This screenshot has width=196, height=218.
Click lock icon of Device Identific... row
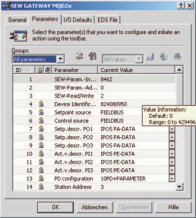tap(41, 104)
